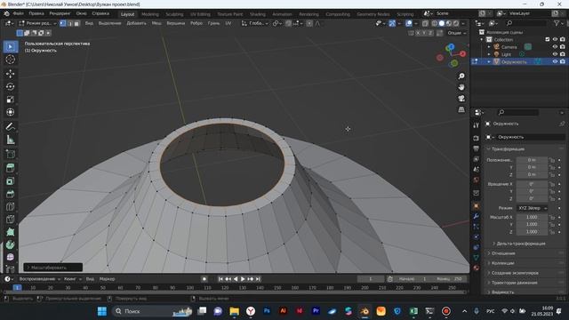This screenshot has width=569, height=320.
Task: Open the Воспроизведение playback popover
Action: click(39, 279)
